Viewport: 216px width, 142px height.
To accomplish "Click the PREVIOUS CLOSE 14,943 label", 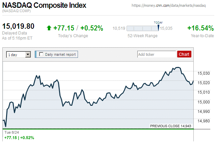I will pyautogui.click(x=170, y=126).
